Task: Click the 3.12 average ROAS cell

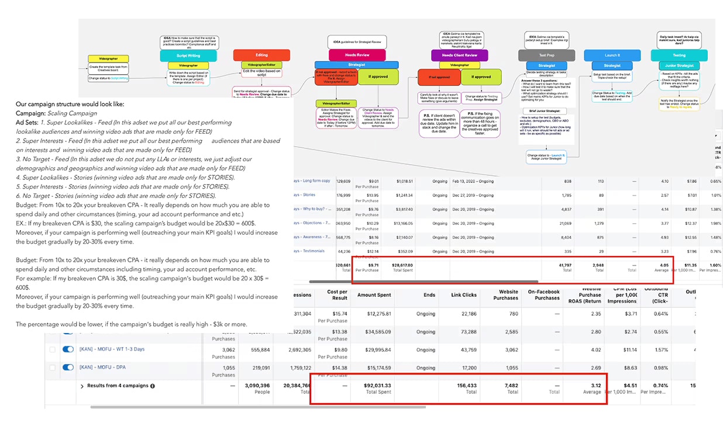Action: click(x=593, y=389)
